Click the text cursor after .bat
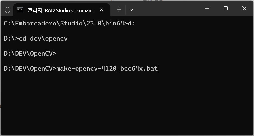 (158, 68)
